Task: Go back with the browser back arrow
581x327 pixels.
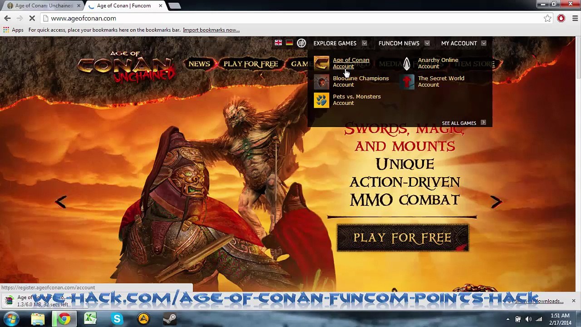Action: (x=7, y=18)
